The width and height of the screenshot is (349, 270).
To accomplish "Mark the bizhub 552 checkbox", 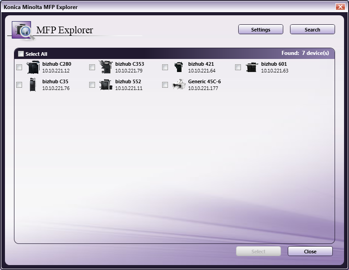I will pos(92,85).
